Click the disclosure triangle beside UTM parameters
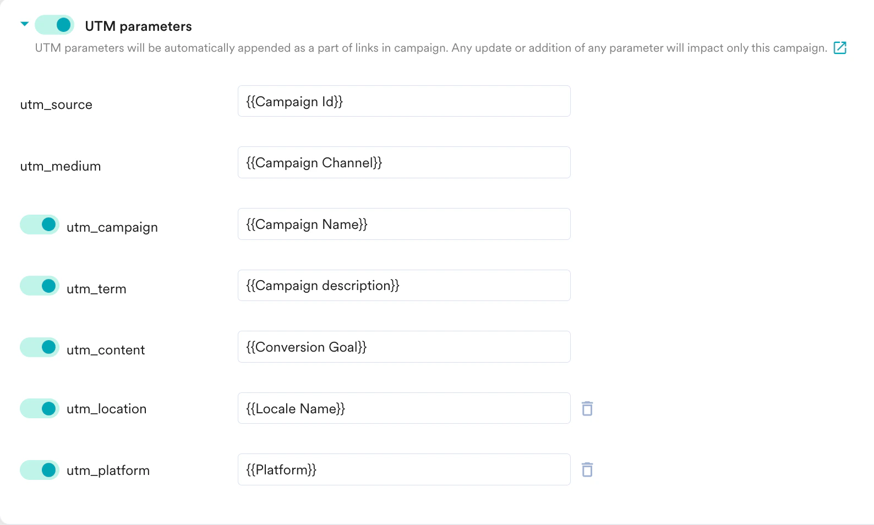Image resolution: width=874 pixels, height=525 pixels. [x=24, y=24]
